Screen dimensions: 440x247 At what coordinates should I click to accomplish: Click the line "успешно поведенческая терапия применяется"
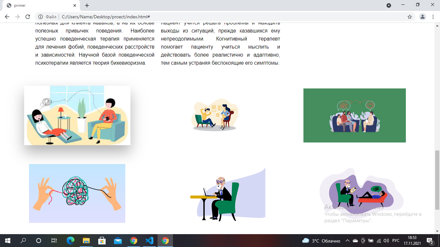95,39
